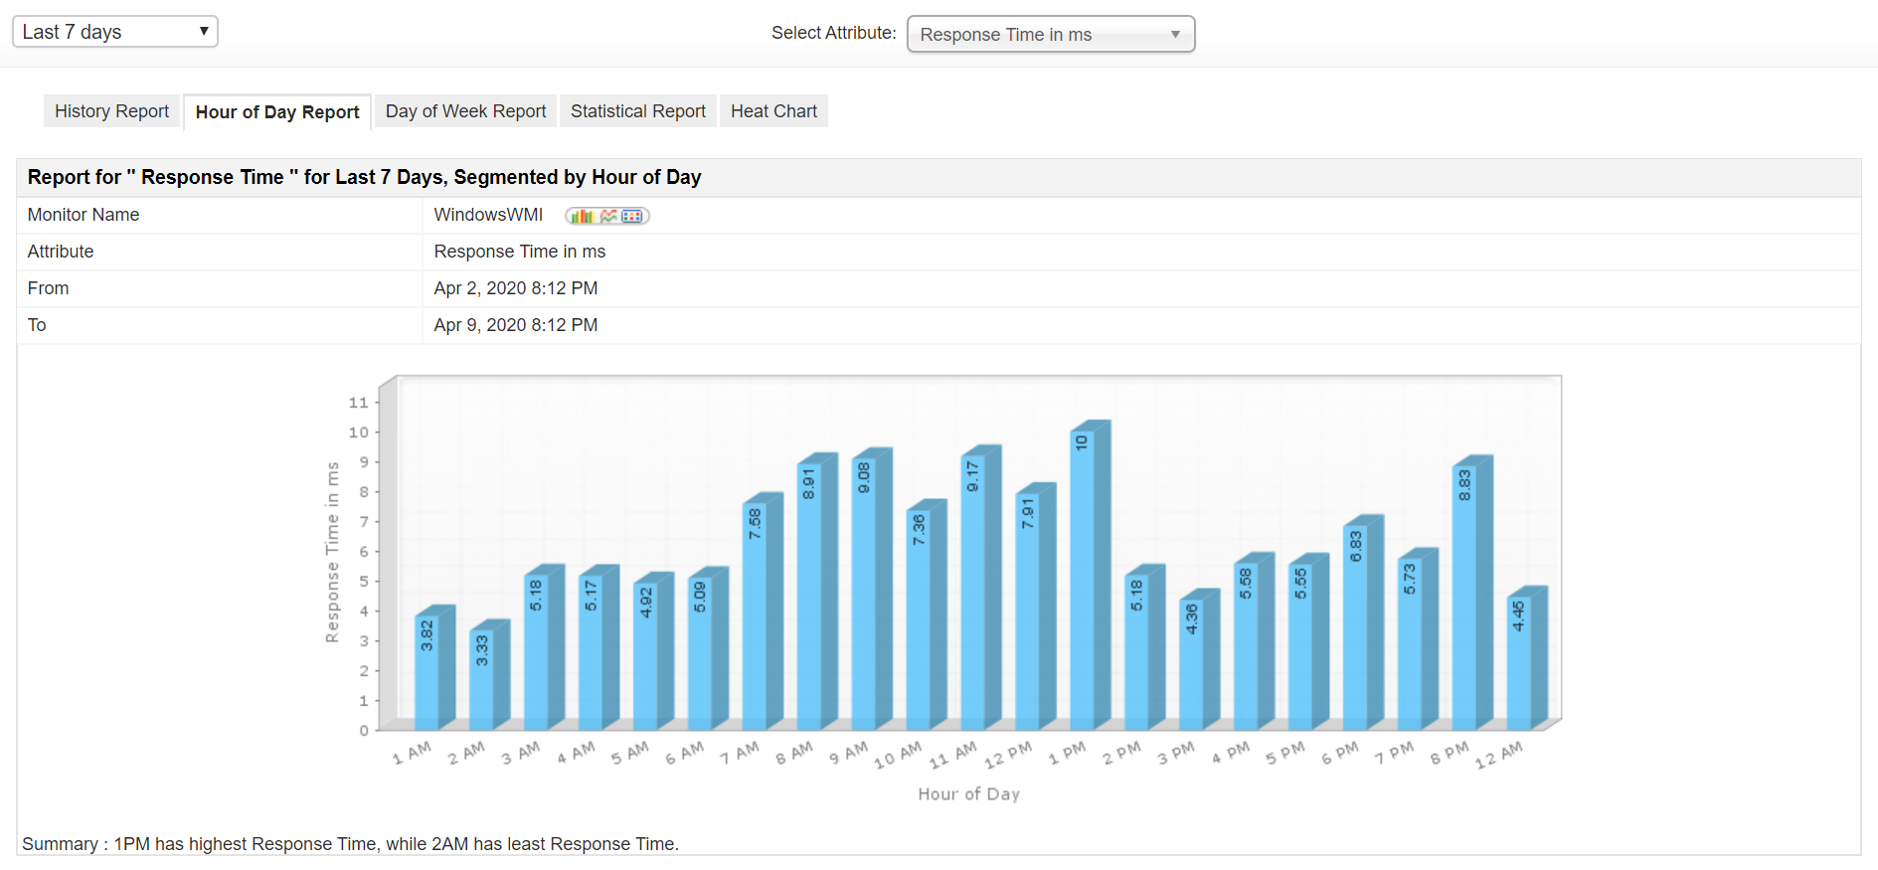Switch to the History Report tab
This screenshot has width=1878, height=870.
click(x=111, y=111)
